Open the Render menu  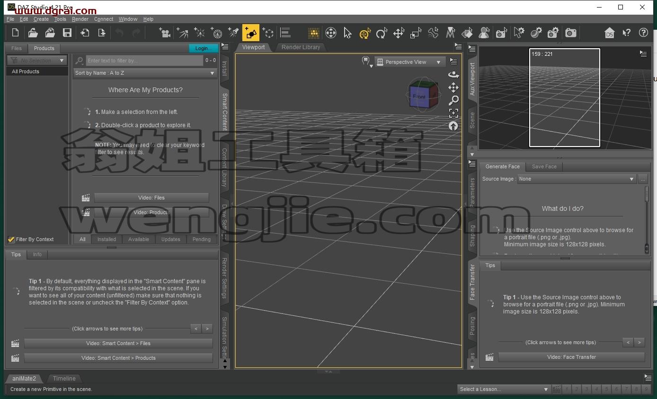tap(80, 19)
